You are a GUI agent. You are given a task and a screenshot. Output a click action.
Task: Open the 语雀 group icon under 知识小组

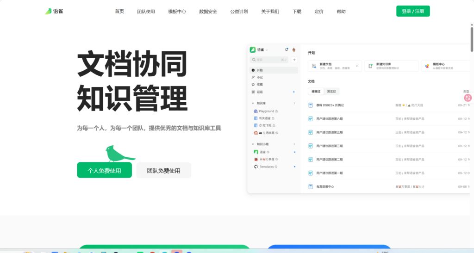(x=256, y=152)
